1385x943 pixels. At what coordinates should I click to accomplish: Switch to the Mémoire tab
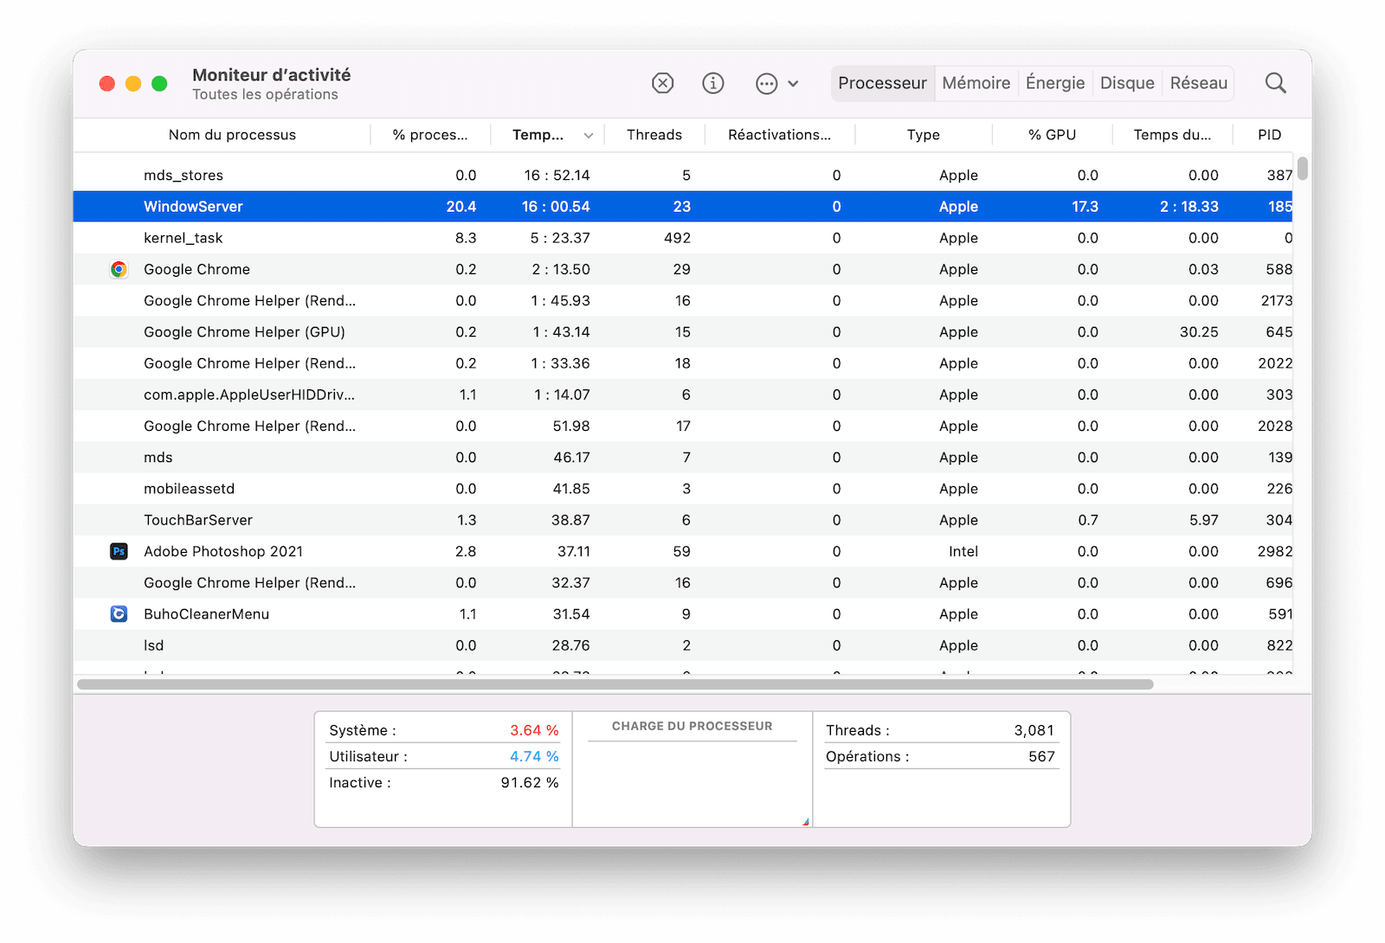pos(976,83)
